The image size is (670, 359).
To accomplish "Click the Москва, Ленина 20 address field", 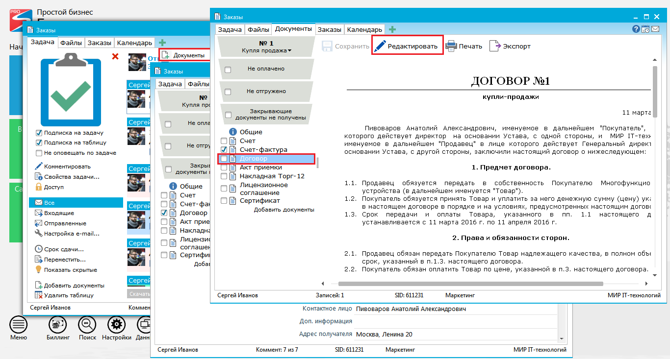I will pos(456,334).
